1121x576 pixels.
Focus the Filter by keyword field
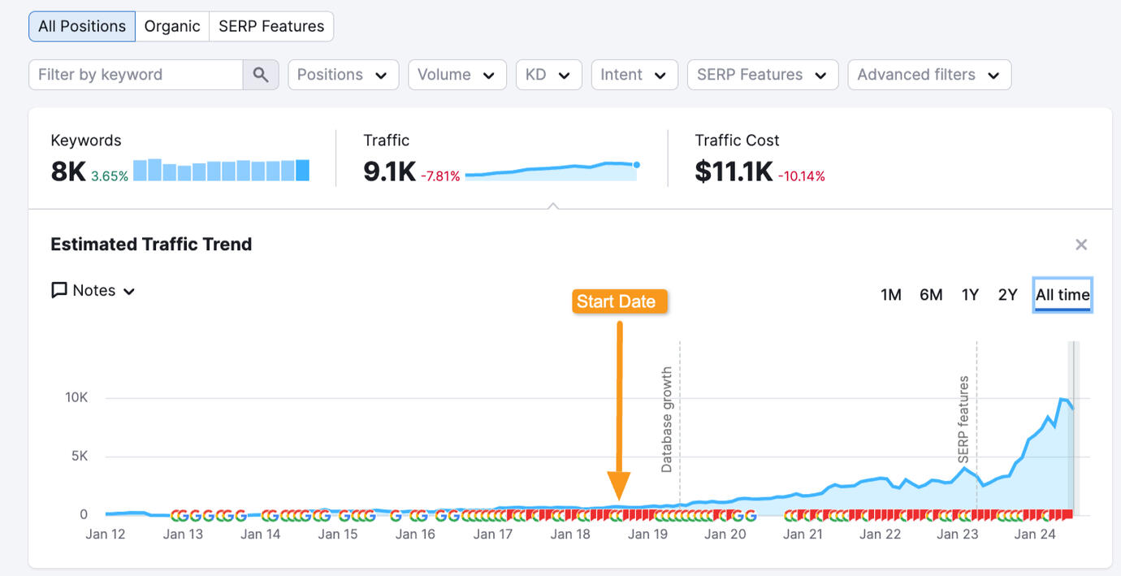click(136, 75)
